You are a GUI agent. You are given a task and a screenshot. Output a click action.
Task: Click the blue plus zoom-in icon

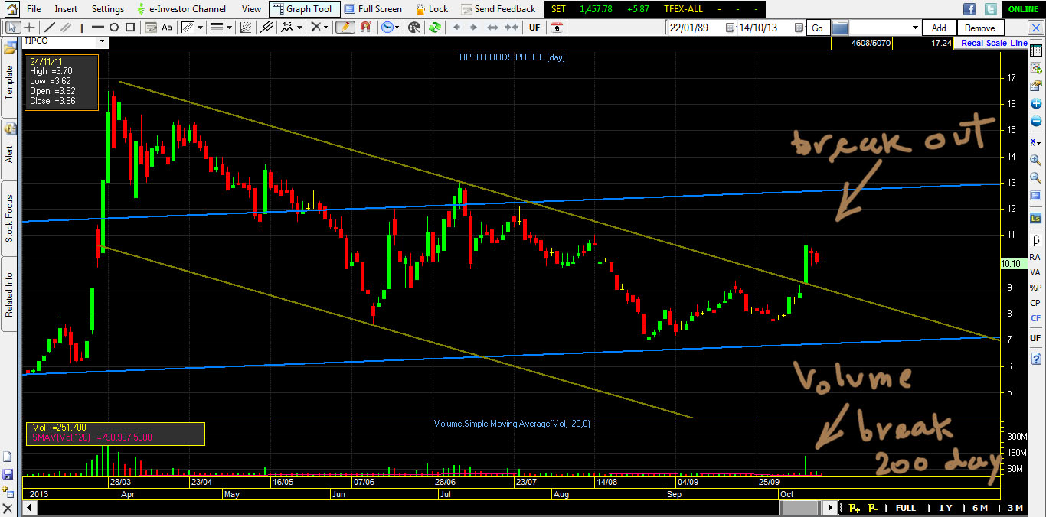[1036, 103]
